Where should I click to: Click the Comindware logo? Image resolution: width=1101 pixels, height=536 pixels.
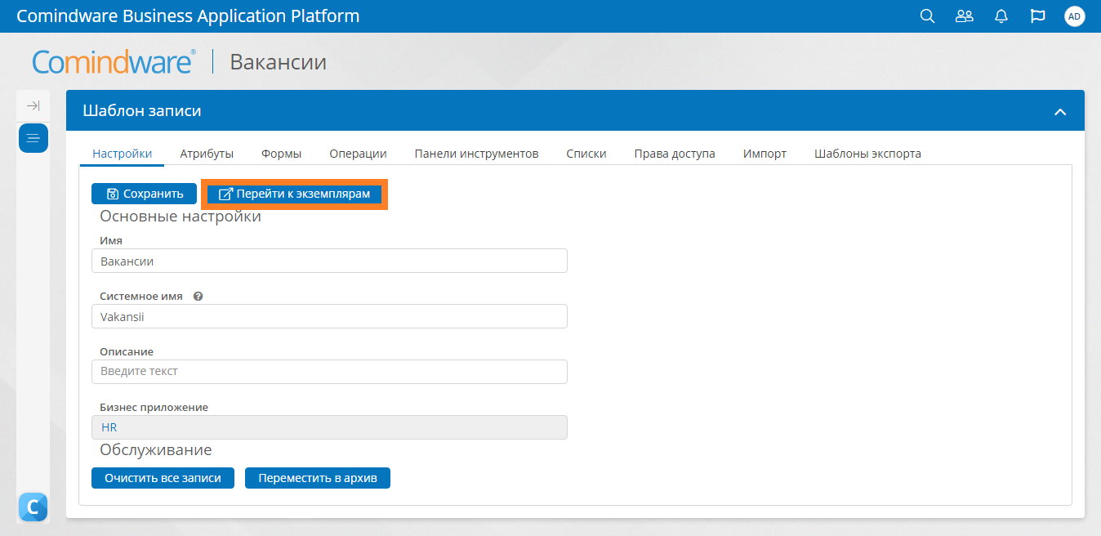tap(114, 62)
